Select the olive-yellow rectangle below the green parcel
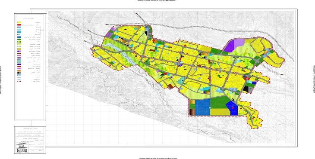This screenshot has height=159, width=315. click(220, 112)
